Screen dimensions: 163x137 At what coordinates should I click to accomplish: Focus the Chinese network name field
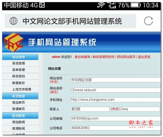tap(116, 90)
